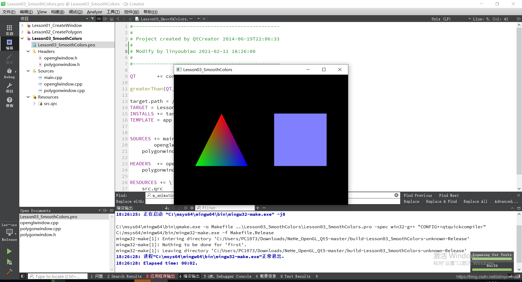Screen dimensions: 522x282
Task: Collapse the Sources folder
Action: (28, 71)
